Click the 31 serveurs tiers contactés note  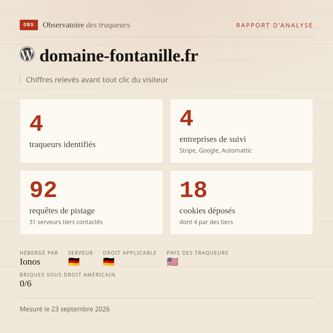coord(66,222)
